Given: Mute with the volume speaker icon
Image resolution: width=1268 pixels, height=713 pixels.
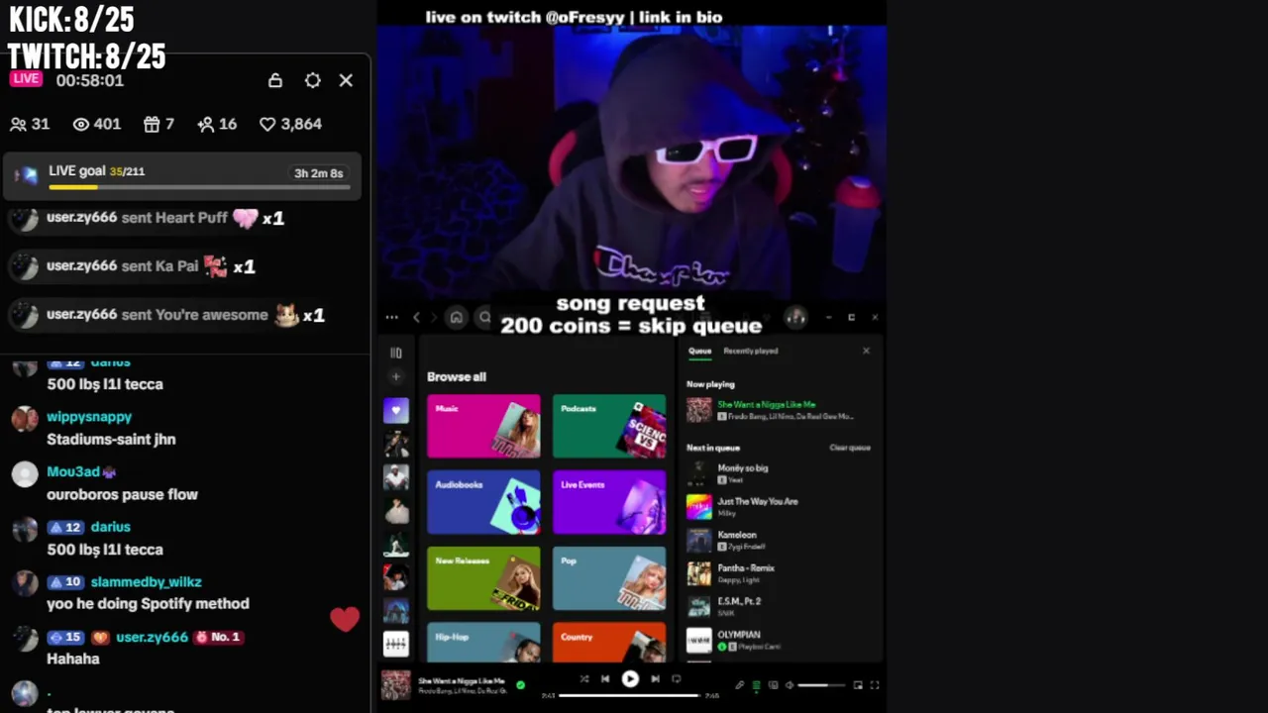Looking at the screenshot, I should (x=790, y=685).
